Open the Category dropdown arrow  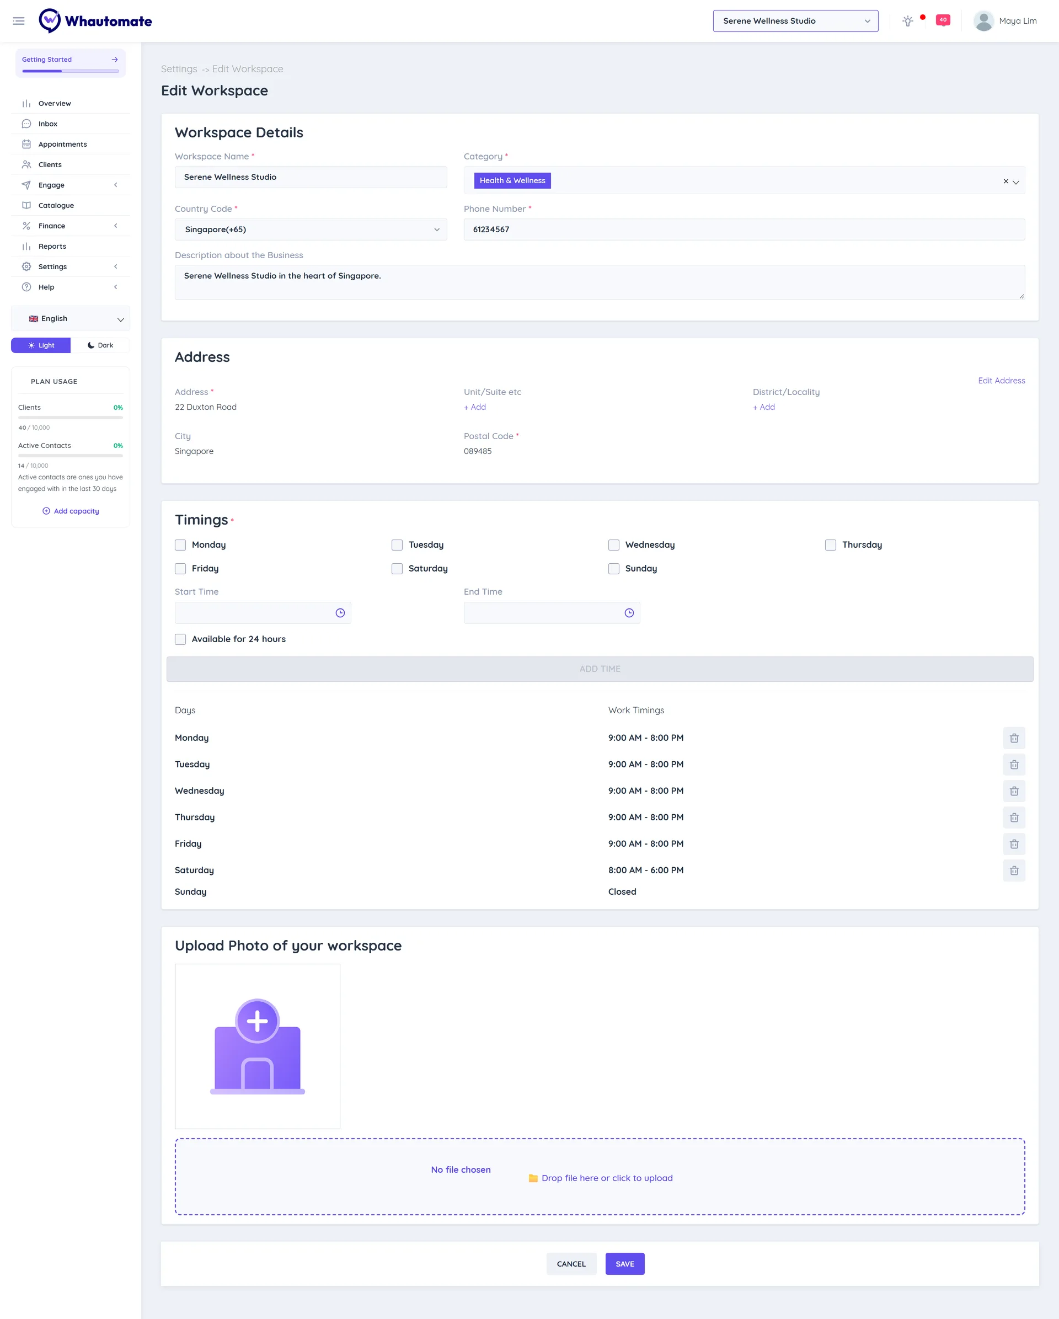(x=1015, y=181)
